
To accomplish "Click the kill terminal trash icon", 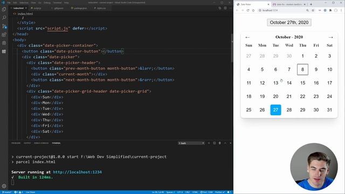I will click(219, 143).
